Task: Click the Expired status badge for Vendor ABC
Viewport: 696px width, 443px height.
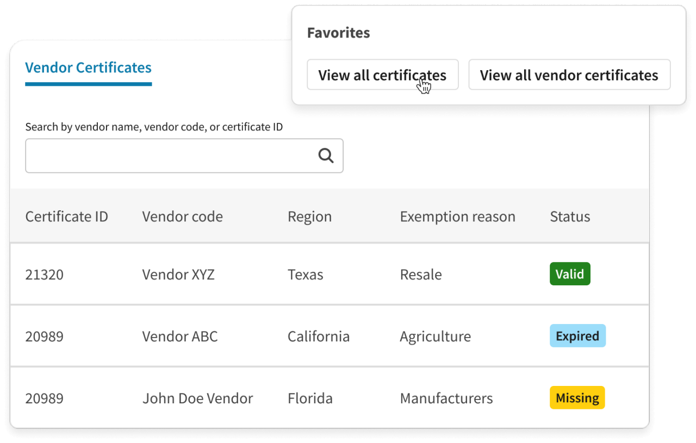Action: (x=577, y=336)
